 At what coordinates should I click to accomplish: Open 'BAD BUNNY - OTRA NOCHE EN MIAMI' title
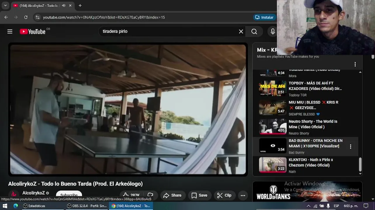[x=316, y=143]
